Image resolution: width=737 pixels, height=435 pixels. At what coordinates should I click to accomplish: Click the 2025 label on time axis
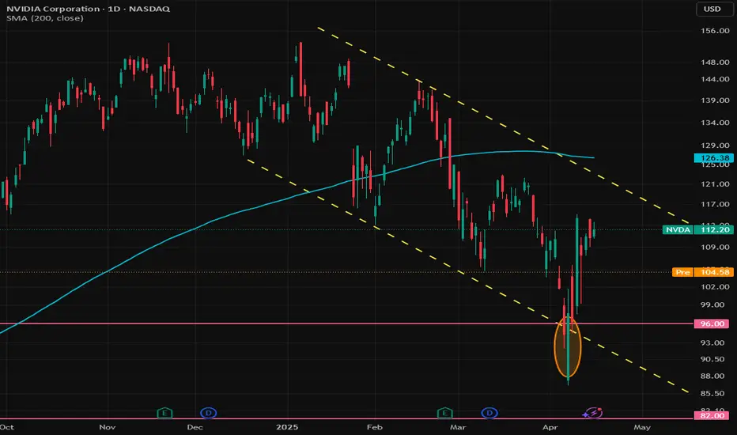coord(287,427)
